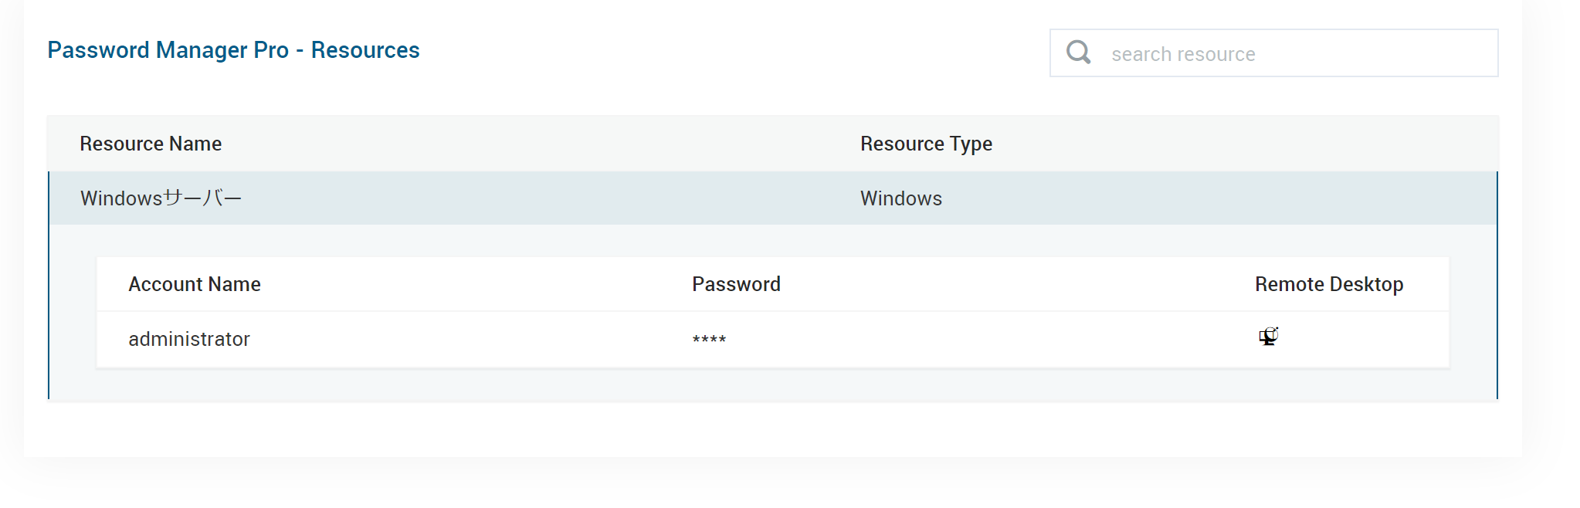Viewport: 1580px width, 508px height.
Task: Click the Password Manager Pro title text
Action: point(168,50)
